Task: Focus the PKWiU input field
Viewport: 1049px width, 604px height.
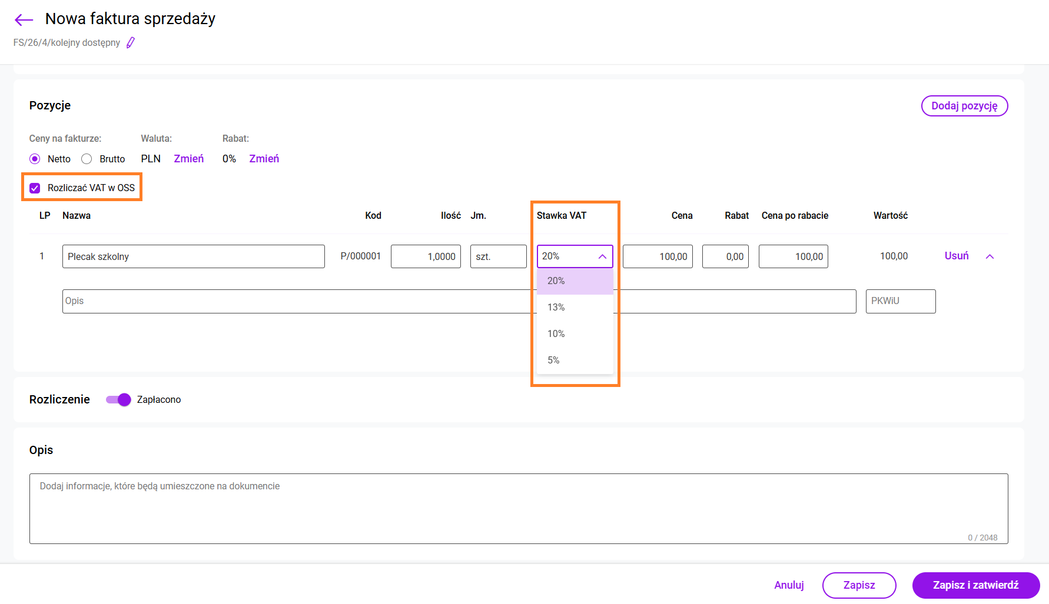Action: click(x=900, y=301)
